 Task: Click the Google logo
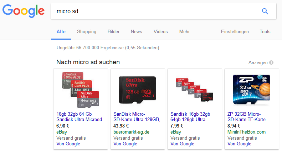pyautogui.click(x=24, y=11)
